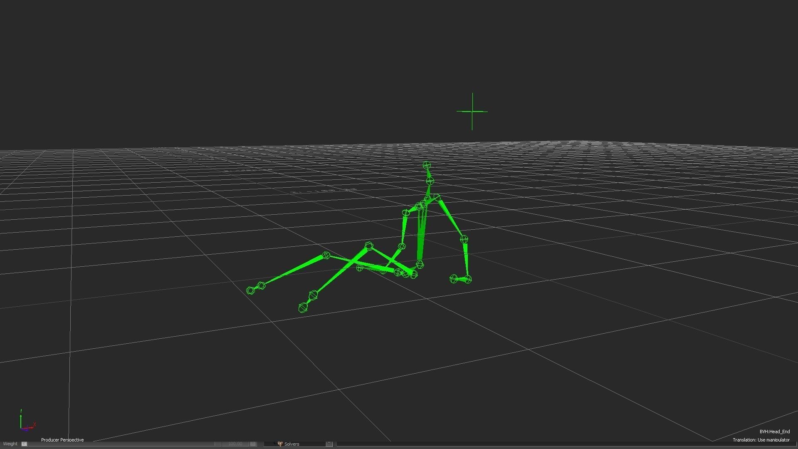Click the BVH head end joint
The width and height of the screenshot is (798, 449).
point(426,165)
